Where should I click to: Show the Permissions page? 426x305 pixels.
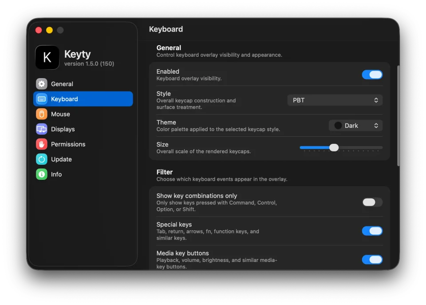pos(83,144)
